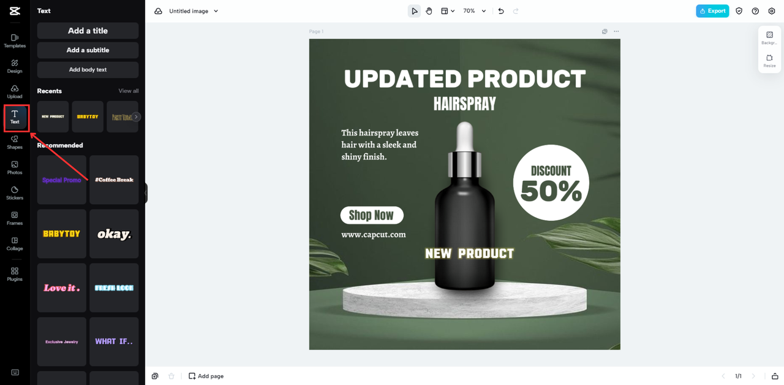
Task: Click Add body text button
Action: point(88,70)
